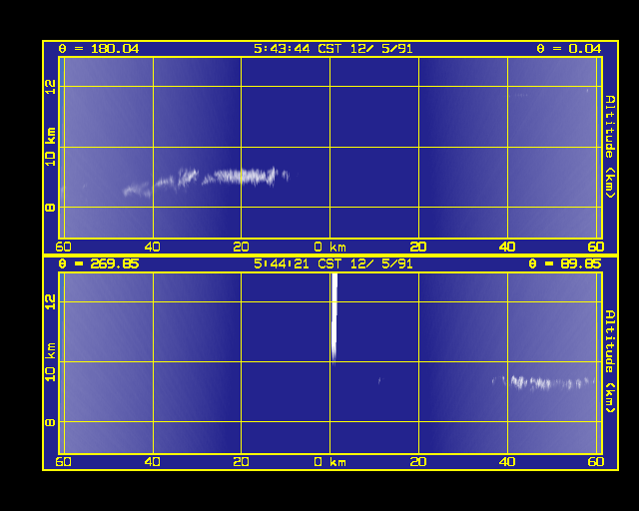Screen dimensions: 639x511
Task: Click the '8' altitude tick of lower panel
Action: 50,422
